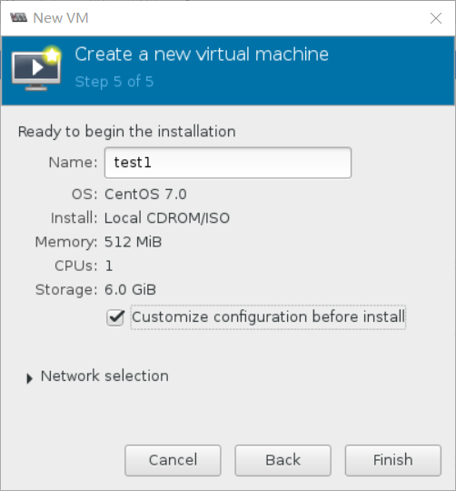Click the CPUs value '1'

[108, 266]
